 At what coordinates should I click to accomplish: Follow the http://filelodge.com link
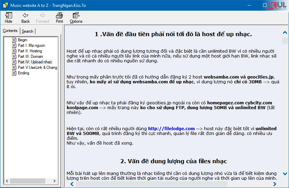click(171, 129)
